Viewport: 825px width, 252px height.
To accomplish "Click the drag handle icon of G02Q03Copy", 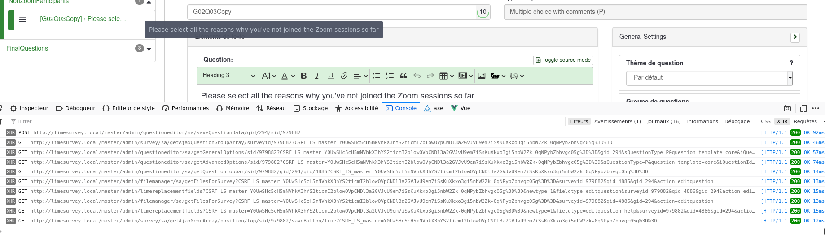I will point(23,19).
